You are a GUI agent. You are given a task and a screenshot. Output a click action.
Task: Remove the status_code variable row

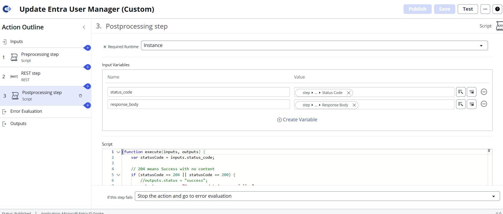click(484, 92)
